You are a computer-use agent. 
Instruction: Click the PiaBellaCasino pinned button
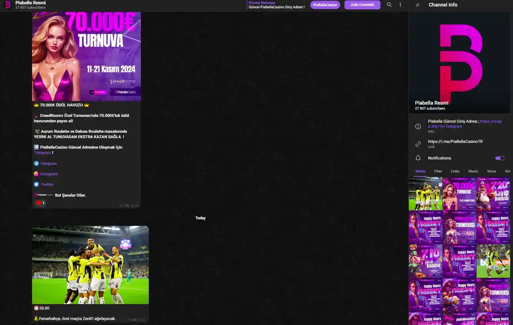coord(325,5)
